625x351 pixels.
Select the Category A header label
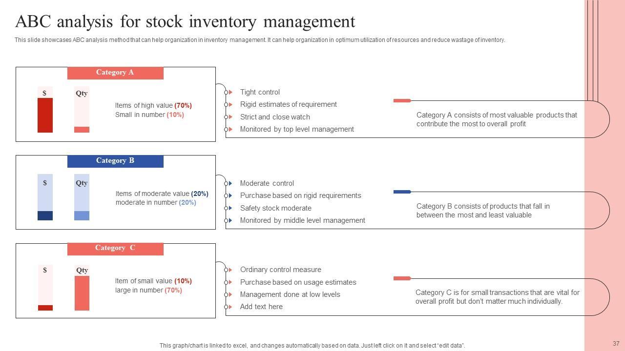coord(115,73)
